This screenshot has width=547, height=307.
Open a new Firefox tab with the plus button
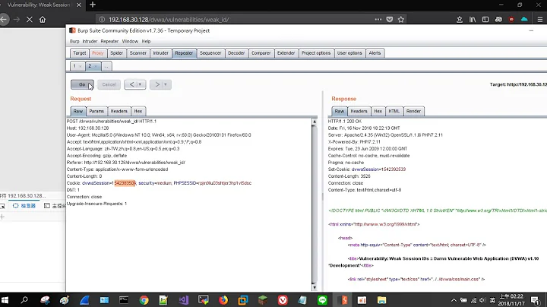tap(93, 5)
